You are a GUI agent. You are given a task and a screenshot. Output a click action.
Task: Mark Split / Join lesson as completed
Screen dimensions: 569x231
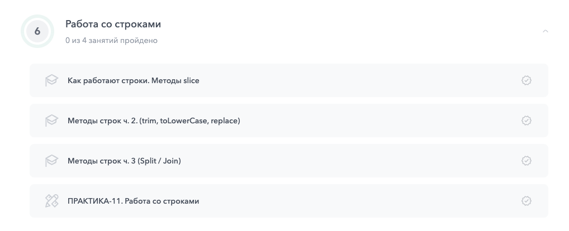pos(526,161)
